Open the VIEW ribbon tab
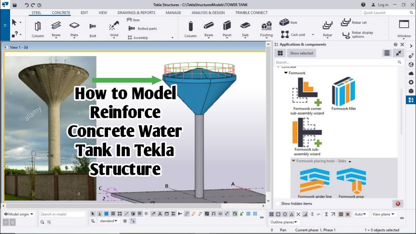This screenshot has width=416, height=234. click(x=103, y=13)
